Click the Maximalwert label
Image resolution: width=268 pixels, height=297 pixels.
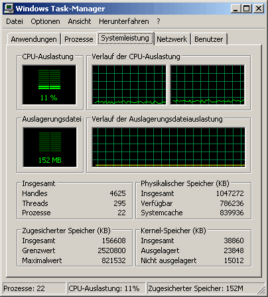[x=42, y=260]
